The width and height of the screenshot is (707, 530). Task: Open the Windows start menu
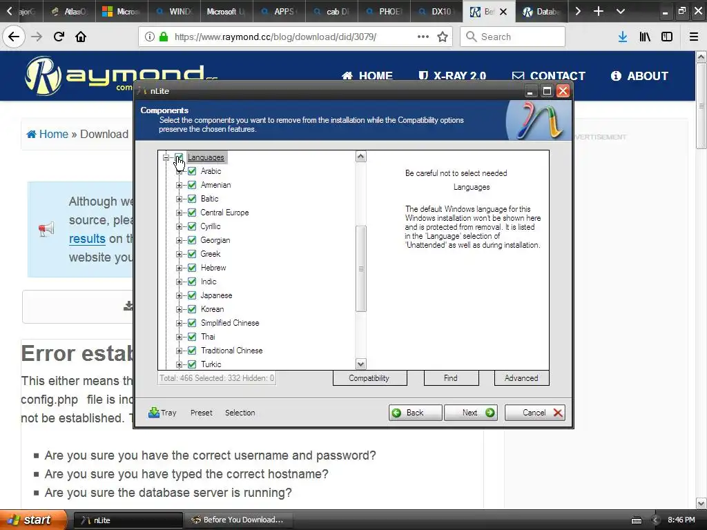coord(32,520)
